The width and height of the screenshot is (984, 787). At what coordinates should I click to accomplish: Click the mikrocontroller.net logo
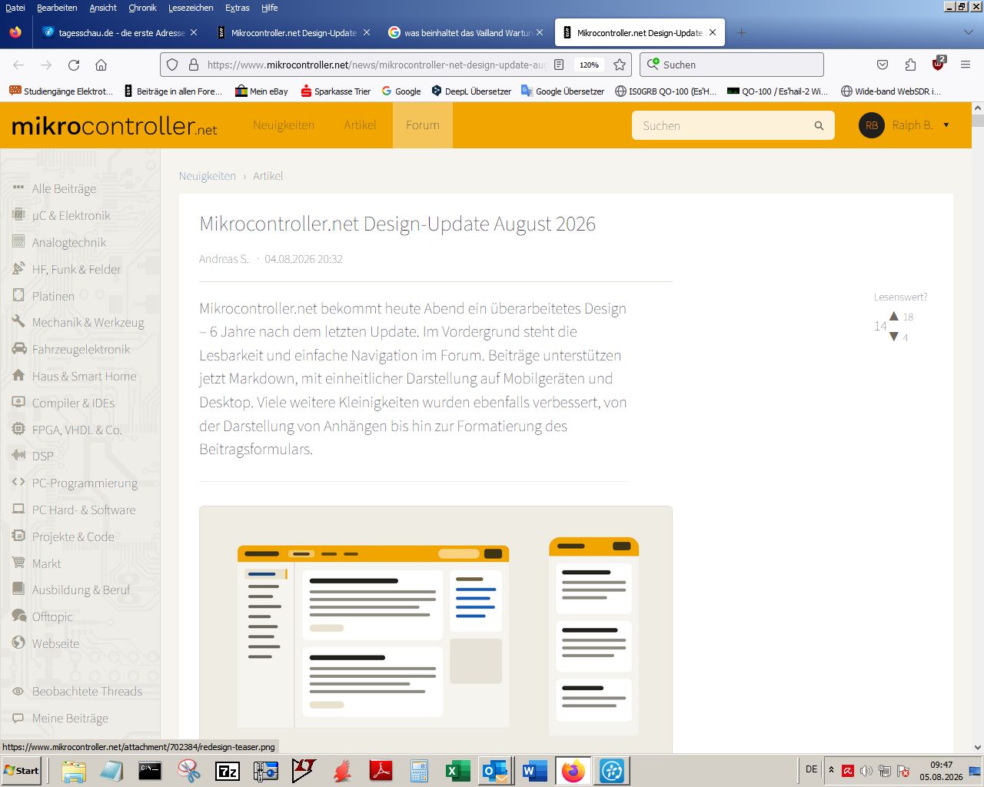[115, 126]
